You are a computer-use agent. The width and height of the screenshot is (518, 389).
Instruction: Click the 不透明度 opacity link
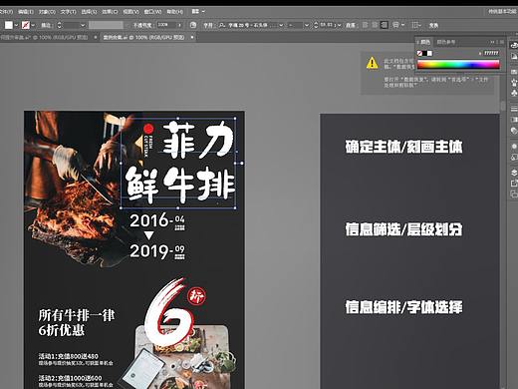(x=142, y=25)
